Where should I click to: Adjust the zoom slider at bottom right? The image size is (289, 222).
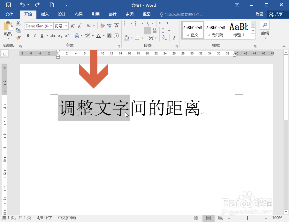[x=248, y=218]
